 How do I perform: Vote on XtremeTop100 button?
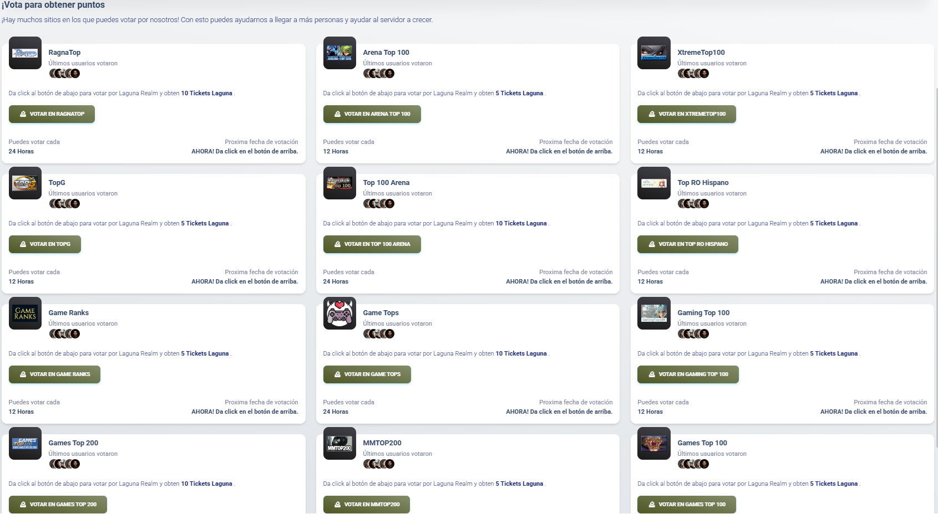[687, 114]
